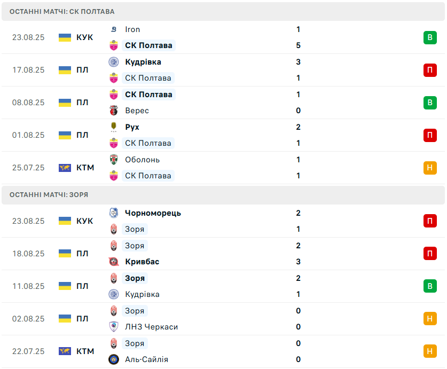Click the Рух team crest icon
The image size is (447, 369).
[113, 127]
